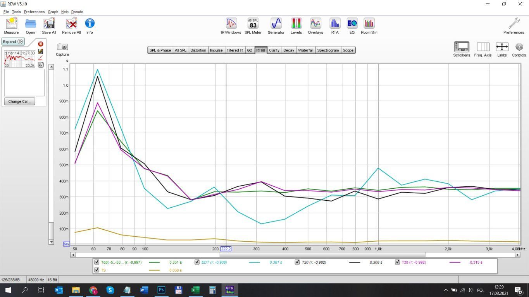Open the File menu
Screen dimensions: 529x297
6,12
